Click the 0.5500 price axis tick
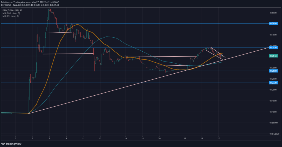The image size is (282, 147). point(273,13)
